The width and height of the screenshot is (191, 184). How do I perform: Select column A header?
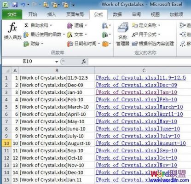(15, 70)
